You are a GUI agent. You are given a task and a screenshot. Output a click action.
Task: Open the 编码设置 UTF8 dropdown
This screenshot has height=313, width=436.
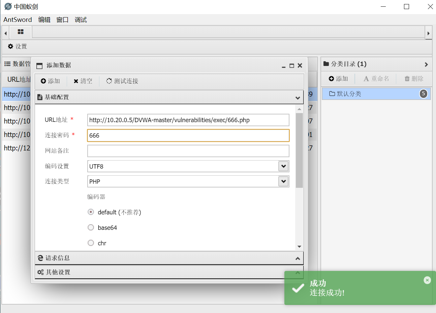point(283,166)
